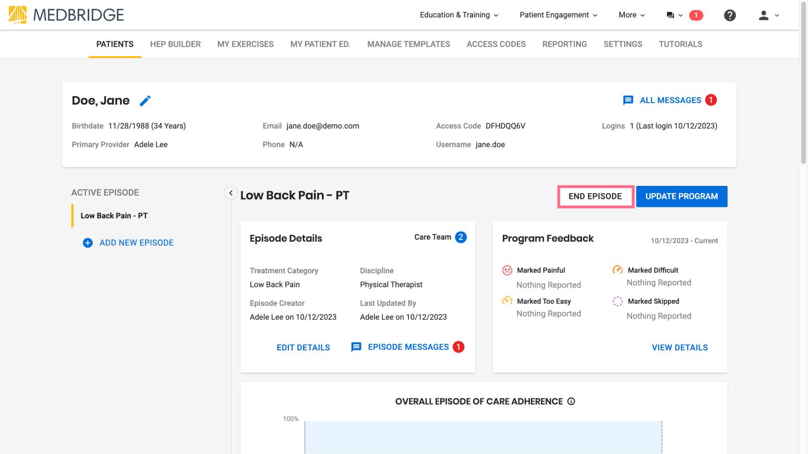The width and height of the screenshot is (808, 454).
Task: Click ALL MESSAGES link
Action: [x=670, y=100]
